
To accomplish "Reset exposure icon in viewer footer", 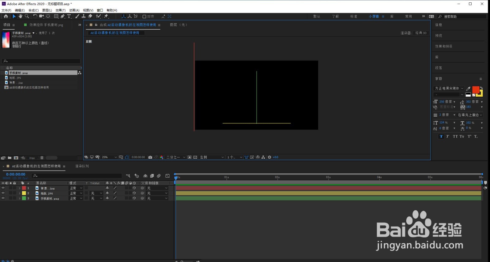I will [269, 157].
